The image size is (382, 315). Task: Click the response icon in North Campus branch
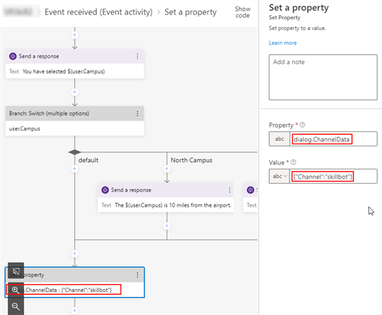point(105,190)
